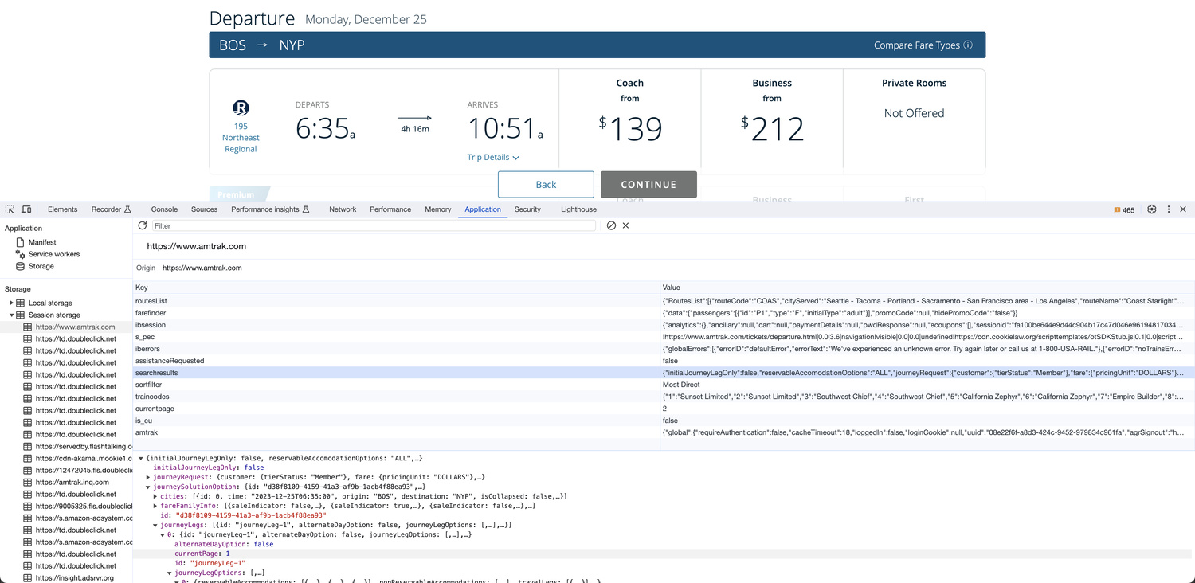The width and height of the screenshot is (1195, 583).
Task: Click the Back button
Action: pos(546,184)
